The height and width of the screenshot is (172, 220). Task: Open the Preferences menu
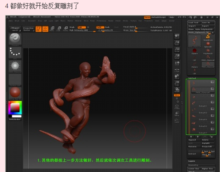click(x=101, y=21)
